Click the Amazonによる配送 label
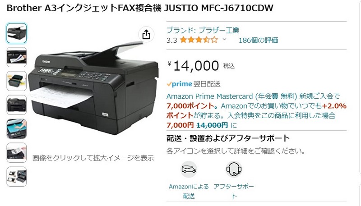This screenshot has width=361, height=206. click(x=189, y=191)
